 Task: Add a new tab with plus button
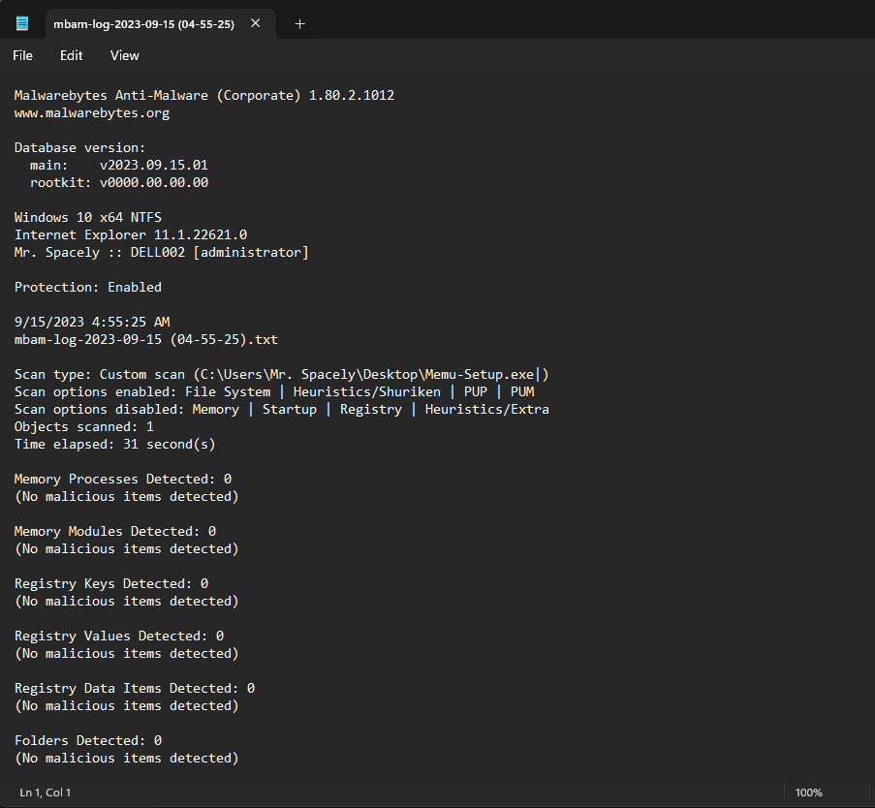[x=299, y=24]
